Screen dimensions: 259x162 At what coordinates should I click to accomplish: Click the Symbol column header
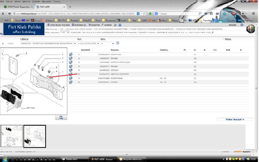coord(85,50)
